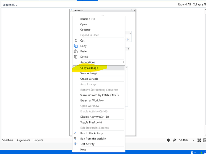The height and width of the screenshot is (154, 206).
Task: Click the Copy pages icon
Action: 76,46
